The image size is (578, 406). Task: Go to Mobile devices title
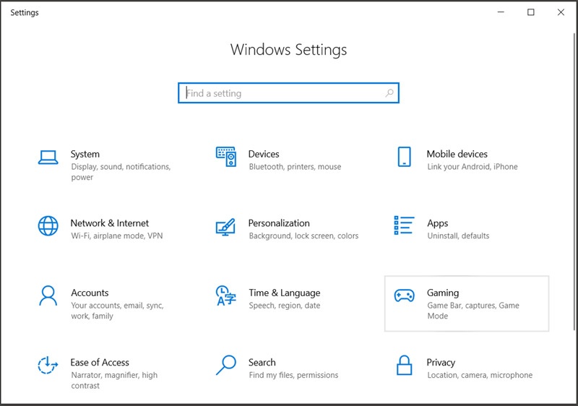(457, 154)
